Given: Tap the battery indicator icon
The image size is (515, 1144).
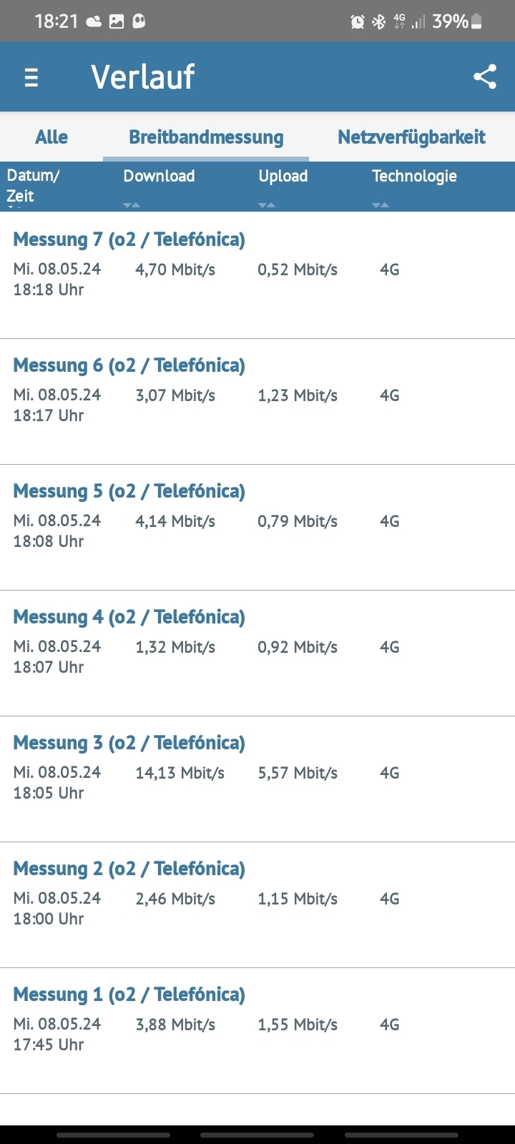Looking at the screenshot, I should (x=477, y=21).
